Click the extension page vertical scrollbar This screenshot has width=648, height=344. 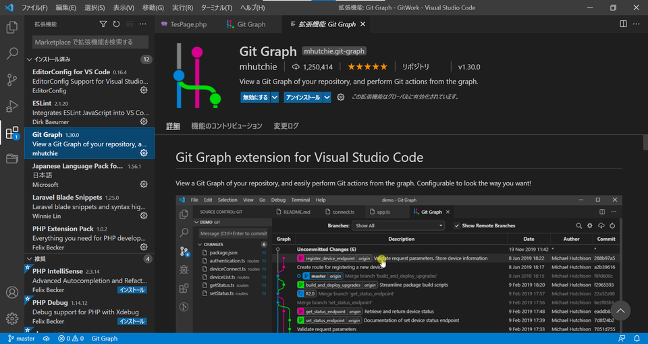click(x=645, y=142)
